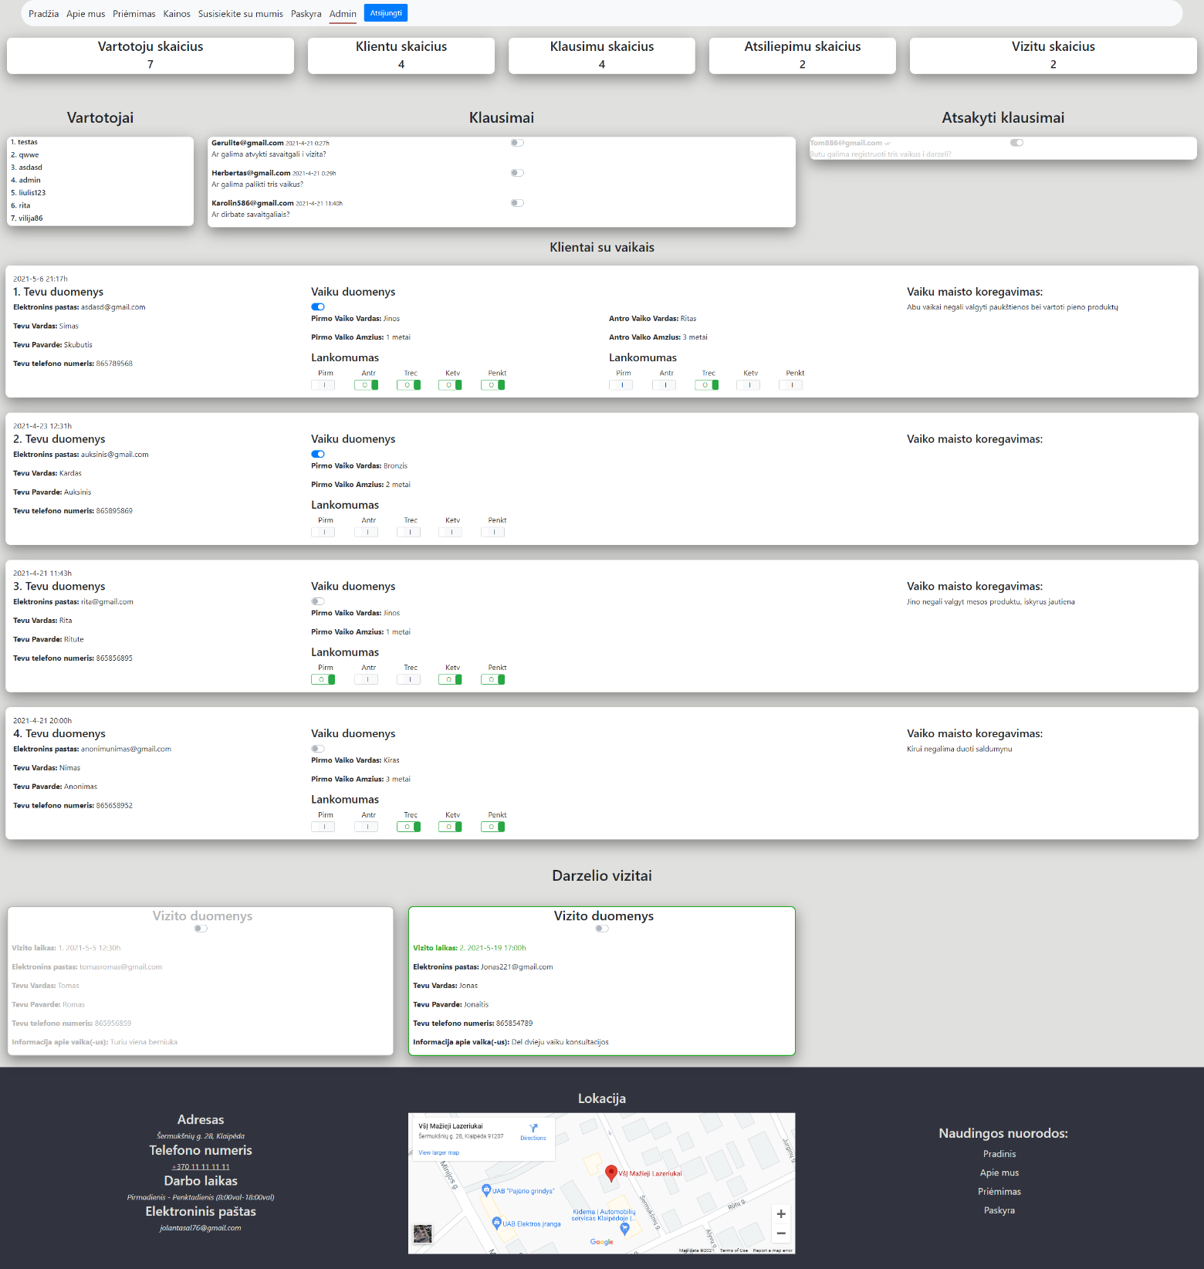
Task: Open the footer Paskyra link
Action: point(999,1210)
